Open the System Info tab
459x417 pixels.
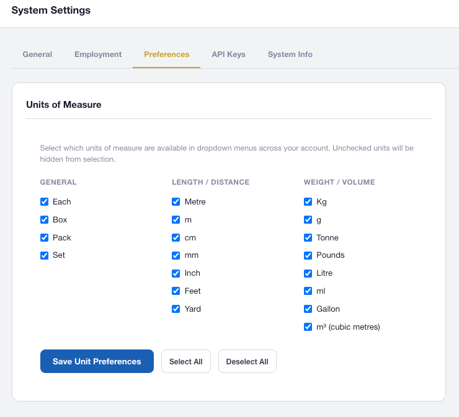coord(290,55)
